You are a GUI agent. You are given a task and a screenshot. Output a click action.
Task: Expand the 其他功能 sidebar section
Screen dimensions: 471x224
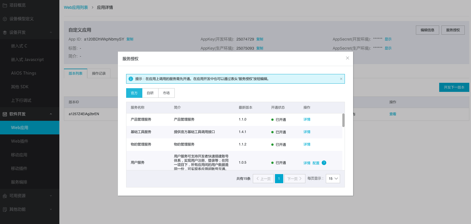[51, 209]
